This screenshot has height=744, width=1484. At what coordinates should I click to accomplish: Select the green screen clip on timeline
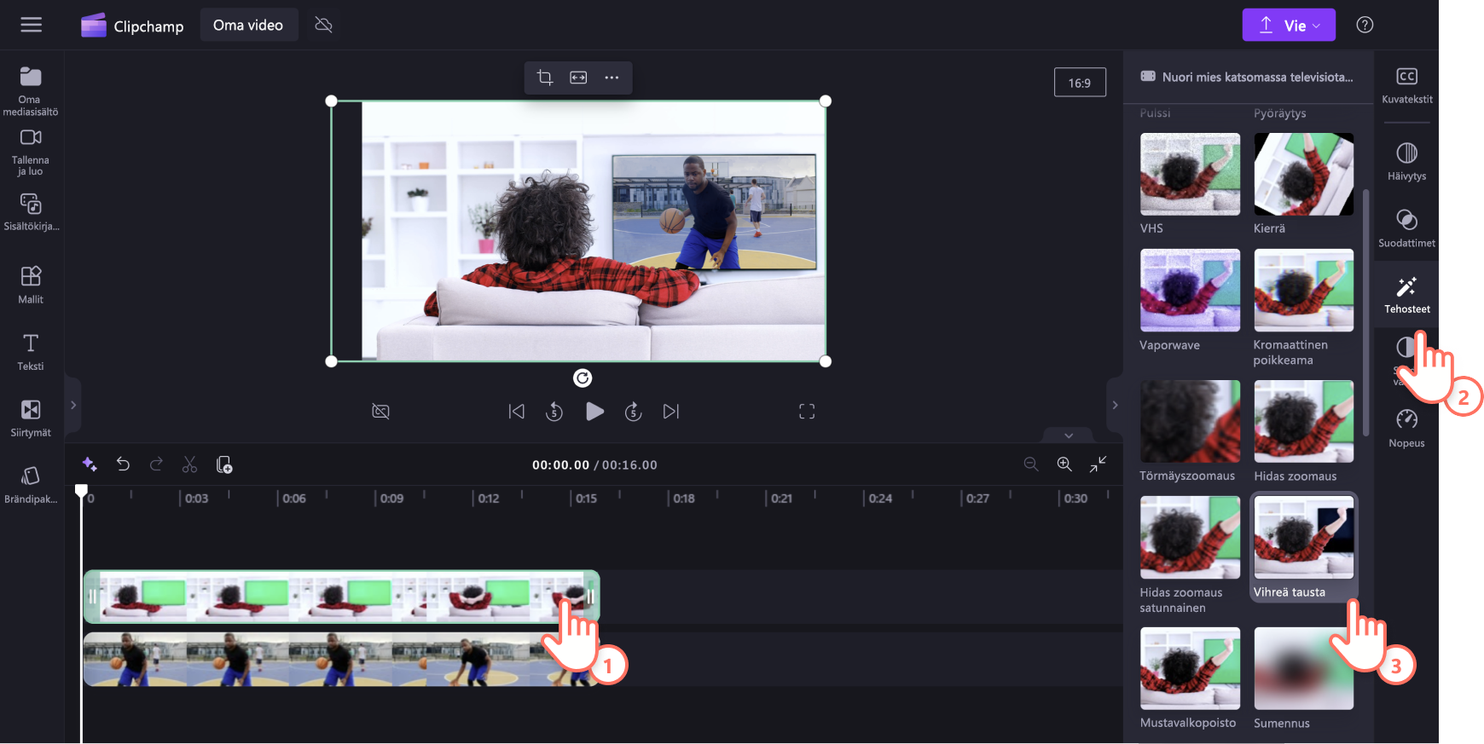coord(341,597)
